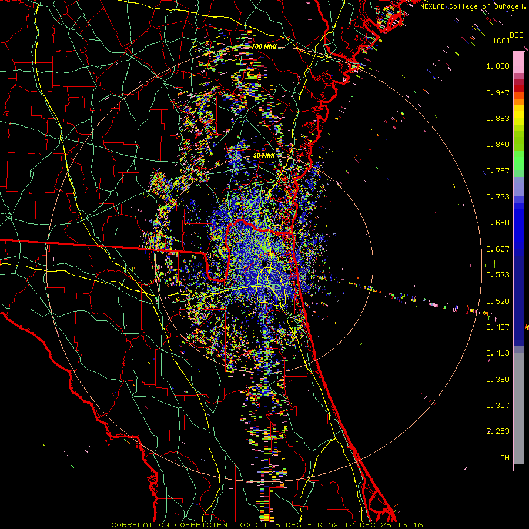Click the TH threshold label
The image size is (529, 529).
point(505,458)
